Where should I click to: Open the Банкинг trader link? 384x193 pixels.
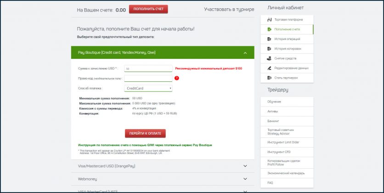tap(287, 121)
